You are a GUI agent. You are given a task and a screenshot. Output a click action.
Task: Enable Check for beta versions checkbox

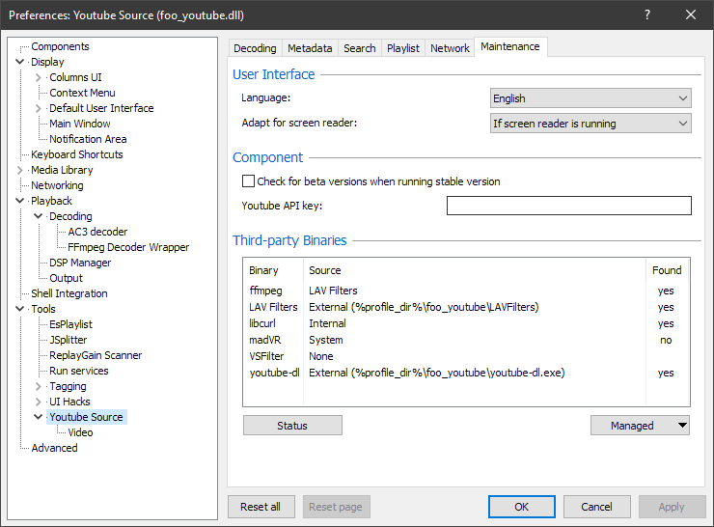[248, 181]
